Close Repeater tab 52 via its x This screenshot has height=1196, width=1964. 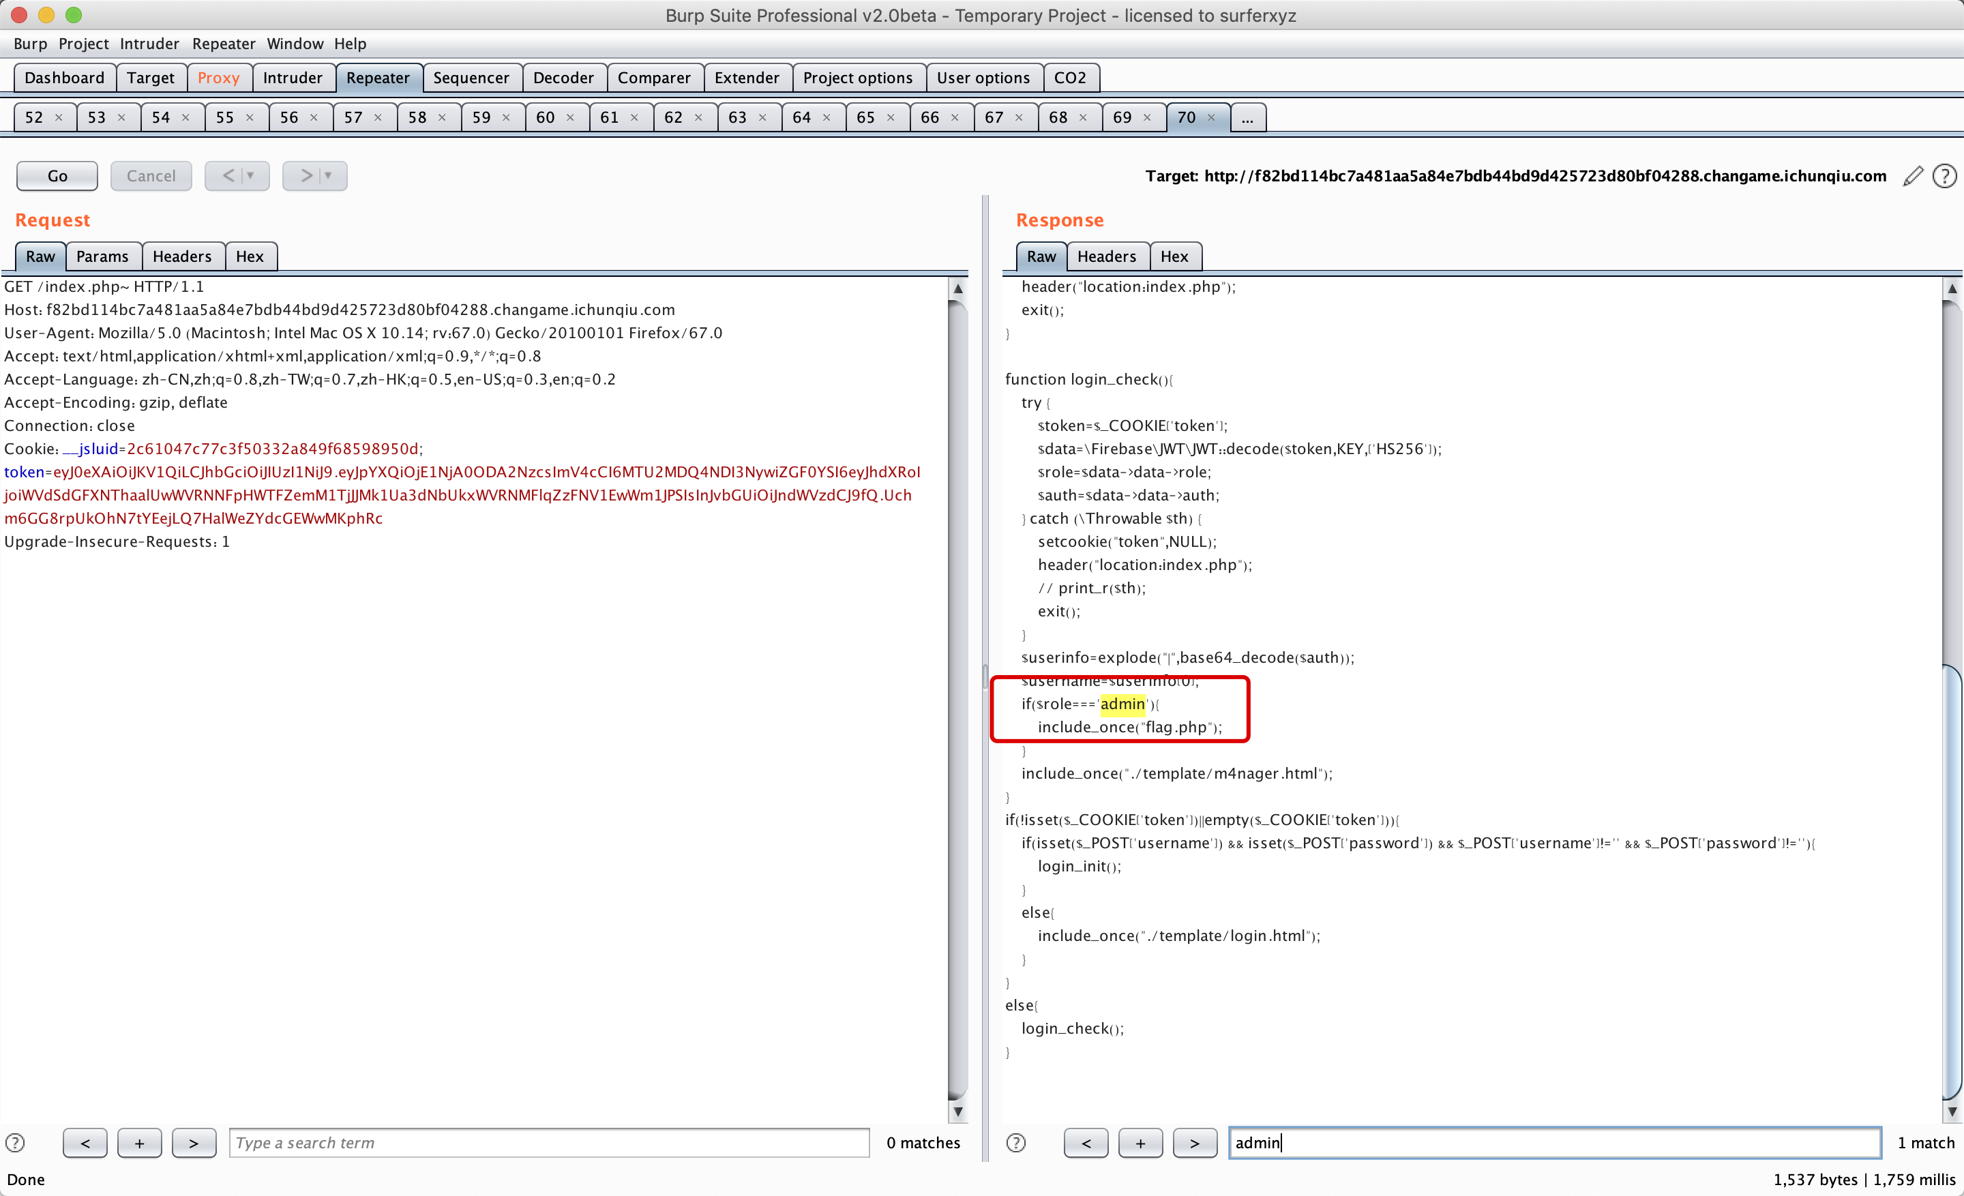tap(58, 118)
